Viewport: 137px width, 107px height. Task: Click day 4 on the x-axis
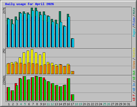pos(21,104)
